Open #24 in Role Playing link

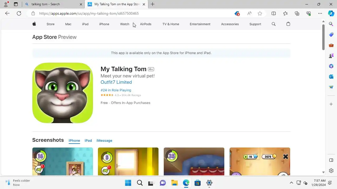pos(116,90)
